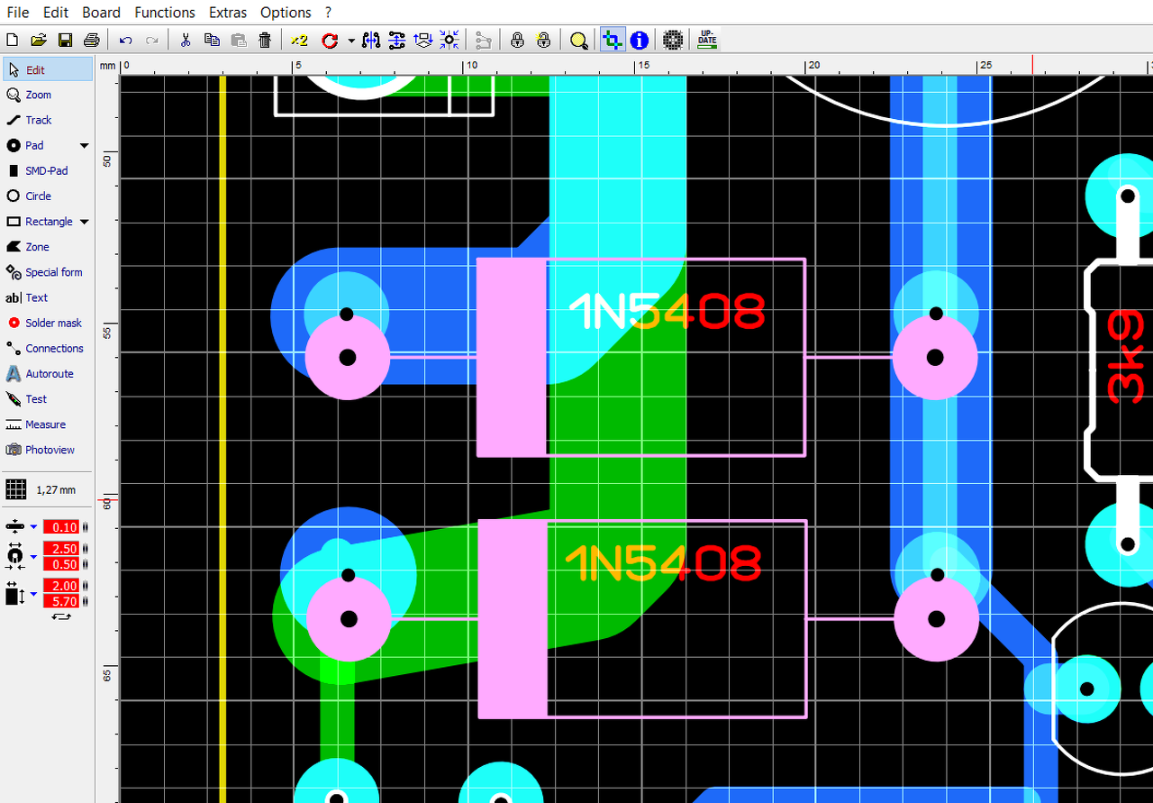Click the track width 0.10 field
Viewport: 1153px width, 803px height.
click(61, 526)
